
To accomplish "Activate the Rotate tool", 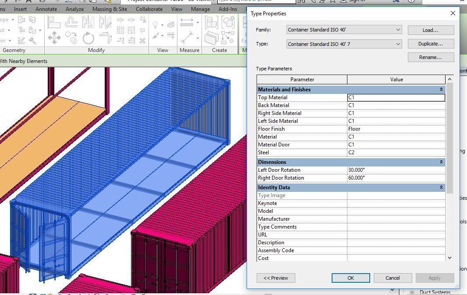I will pos(88,38).
